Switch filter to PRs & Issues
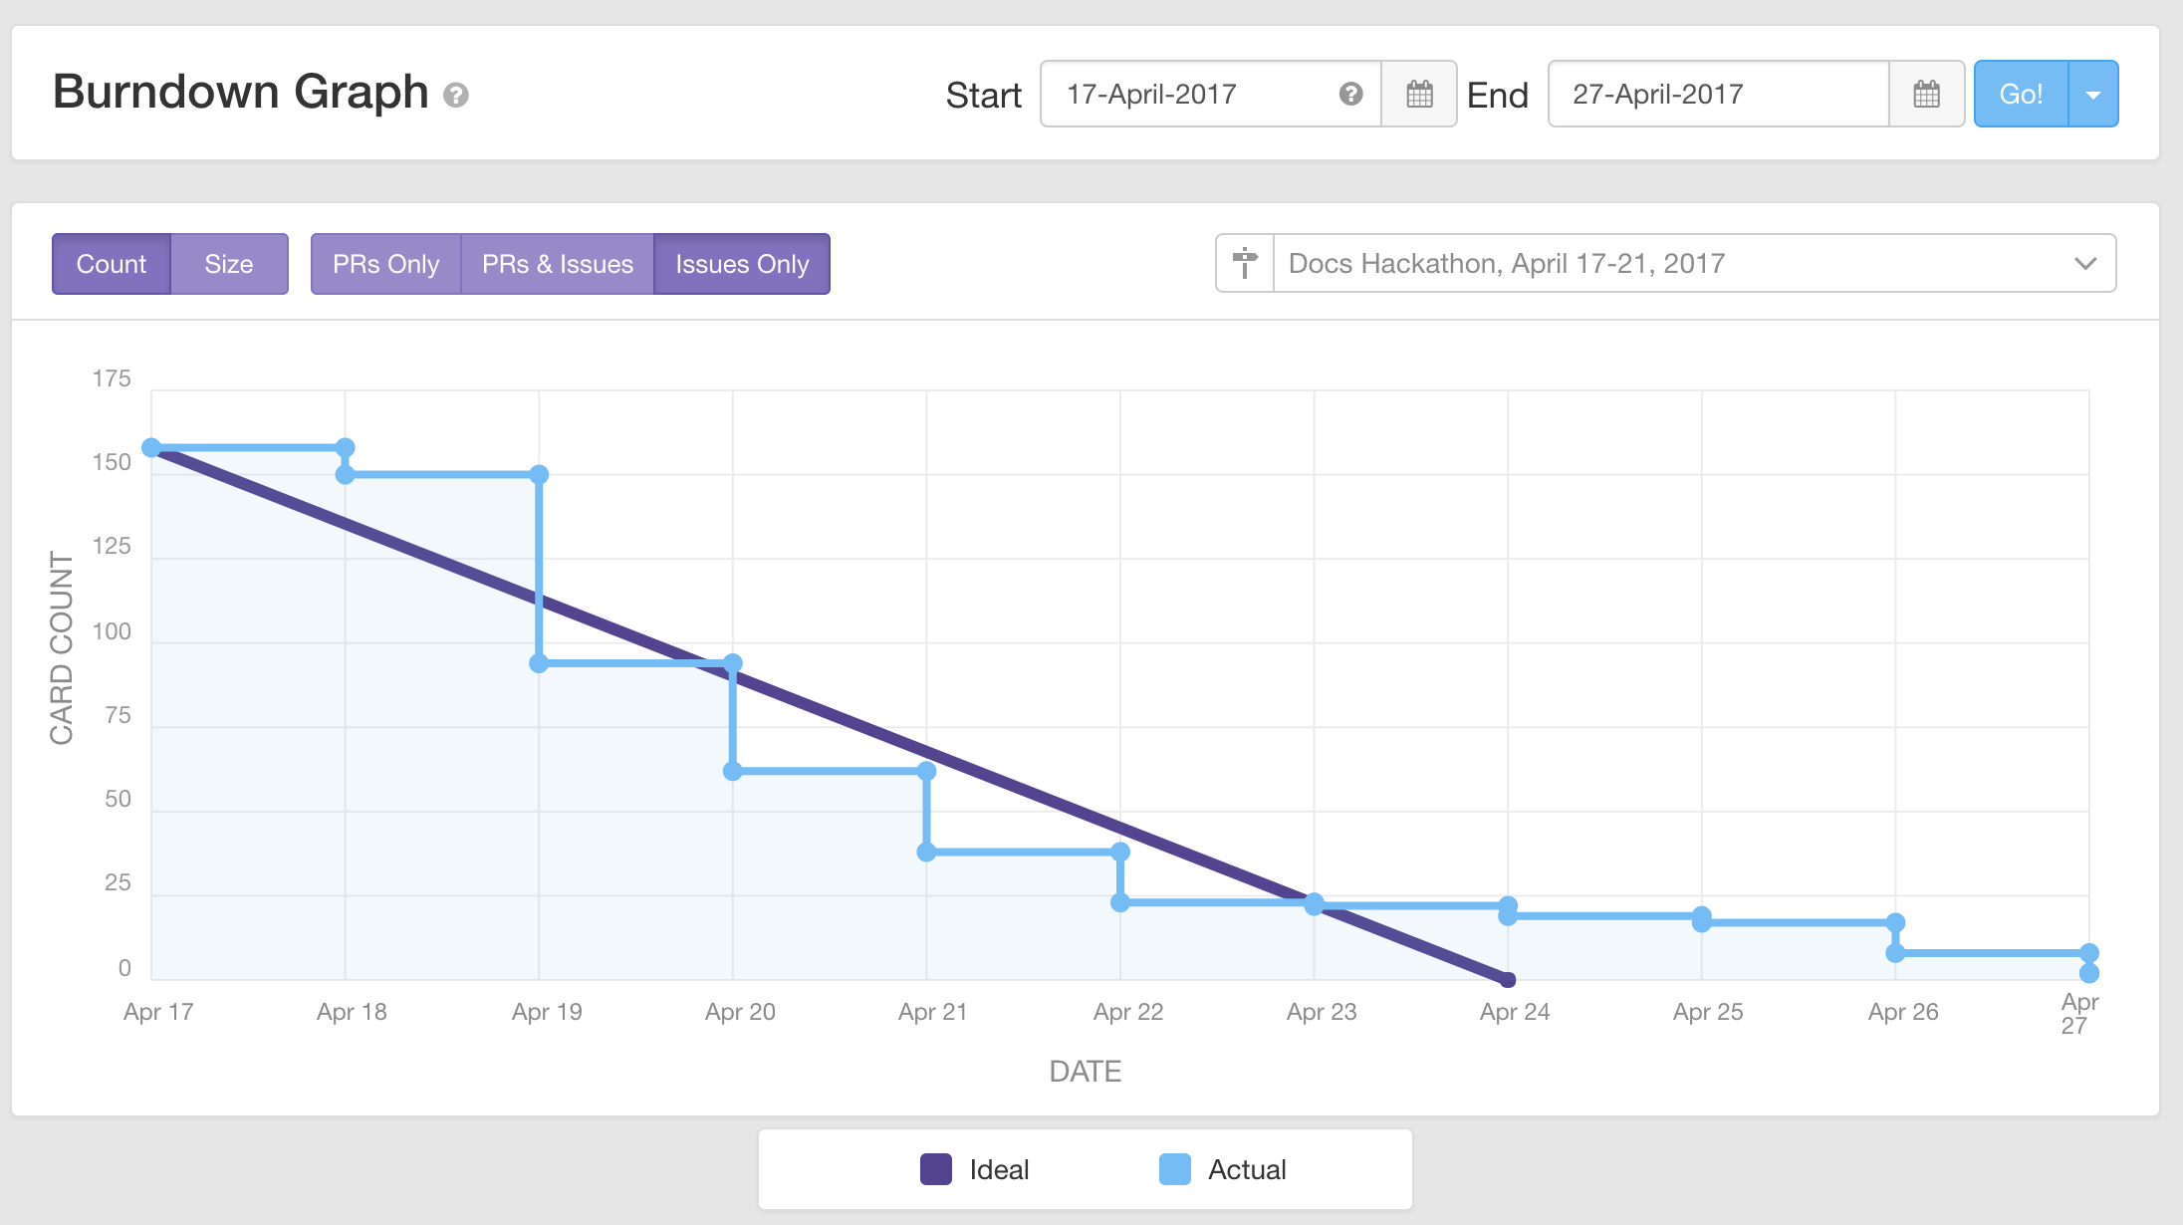Screen dimensions: 2183x1225 coord(557,263)
